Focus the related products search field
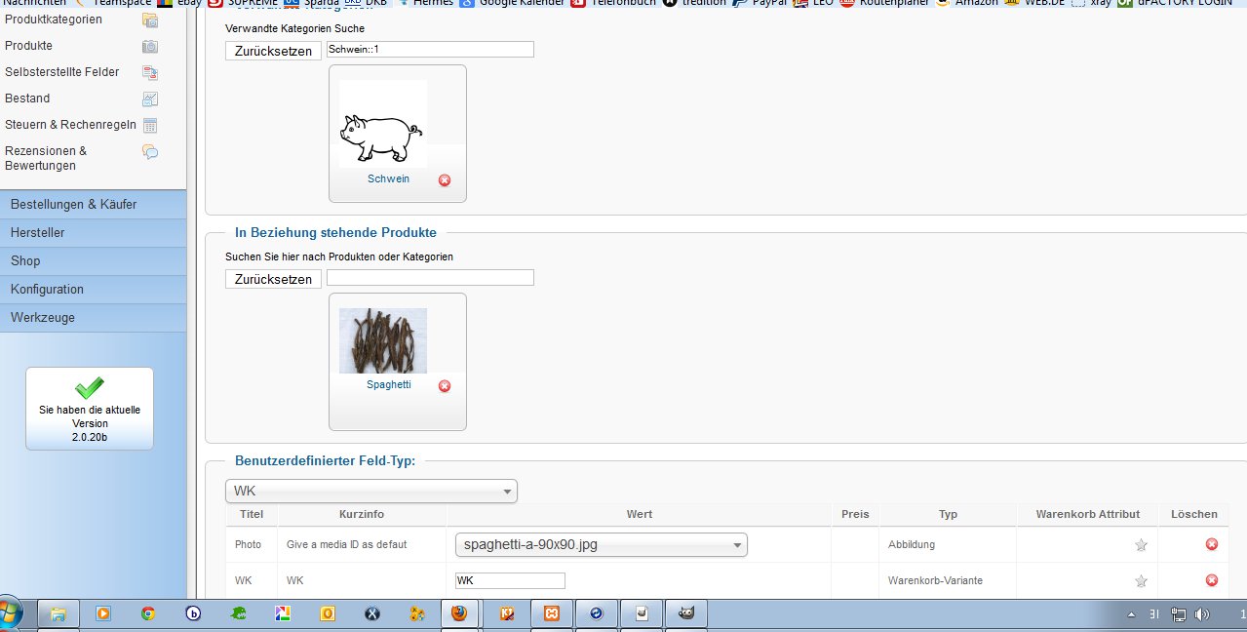This screenshot has width=1247, height=632. [x=430, y=278]
